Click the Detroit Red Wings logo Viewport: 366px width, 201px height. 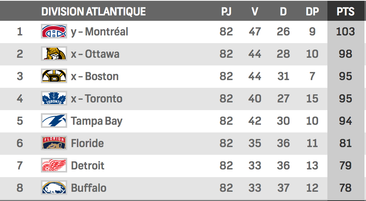click(54, 165)
